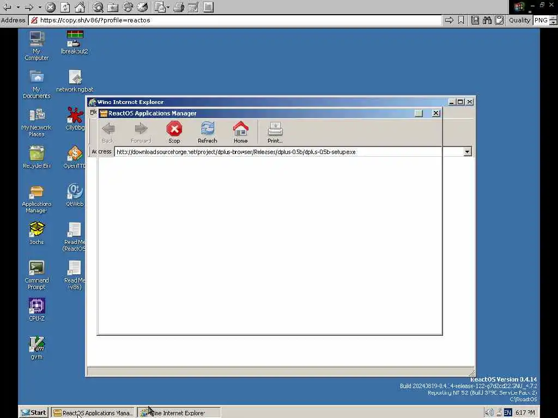Click the ReactOS Applications Manager title bar
Viewport: 558px width, 418px height.
tap(256, 113)
